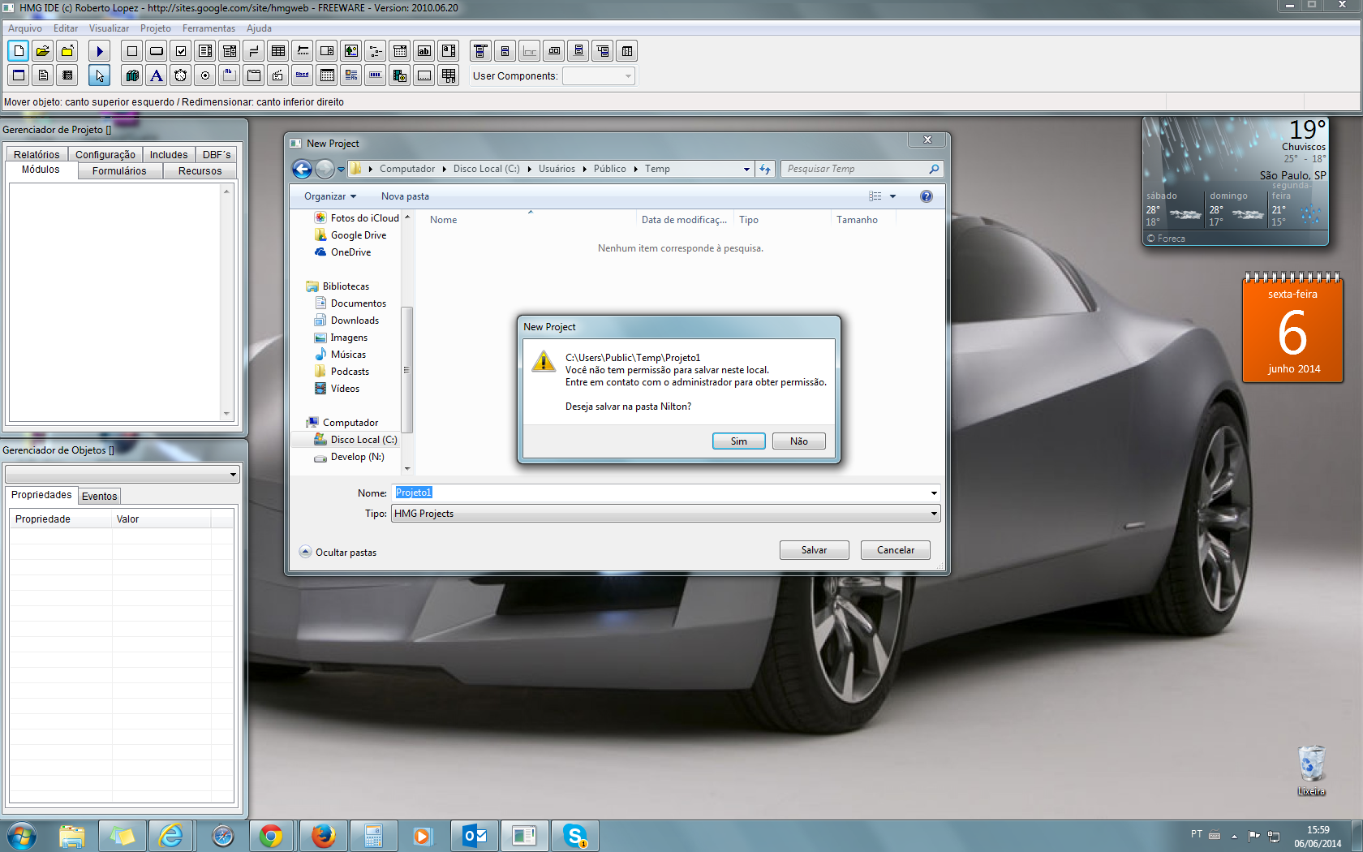Collapse folders with Ocultar pastas

(x=338, y=553)
